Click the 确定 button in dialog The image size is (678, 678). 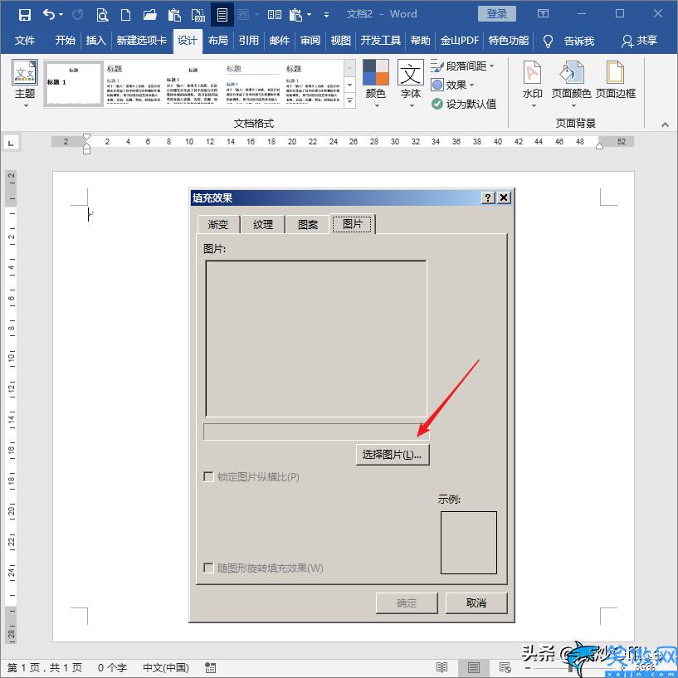point(407,602)
